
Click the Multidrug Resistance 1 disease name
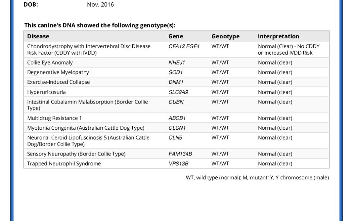(x=54, y=118)
